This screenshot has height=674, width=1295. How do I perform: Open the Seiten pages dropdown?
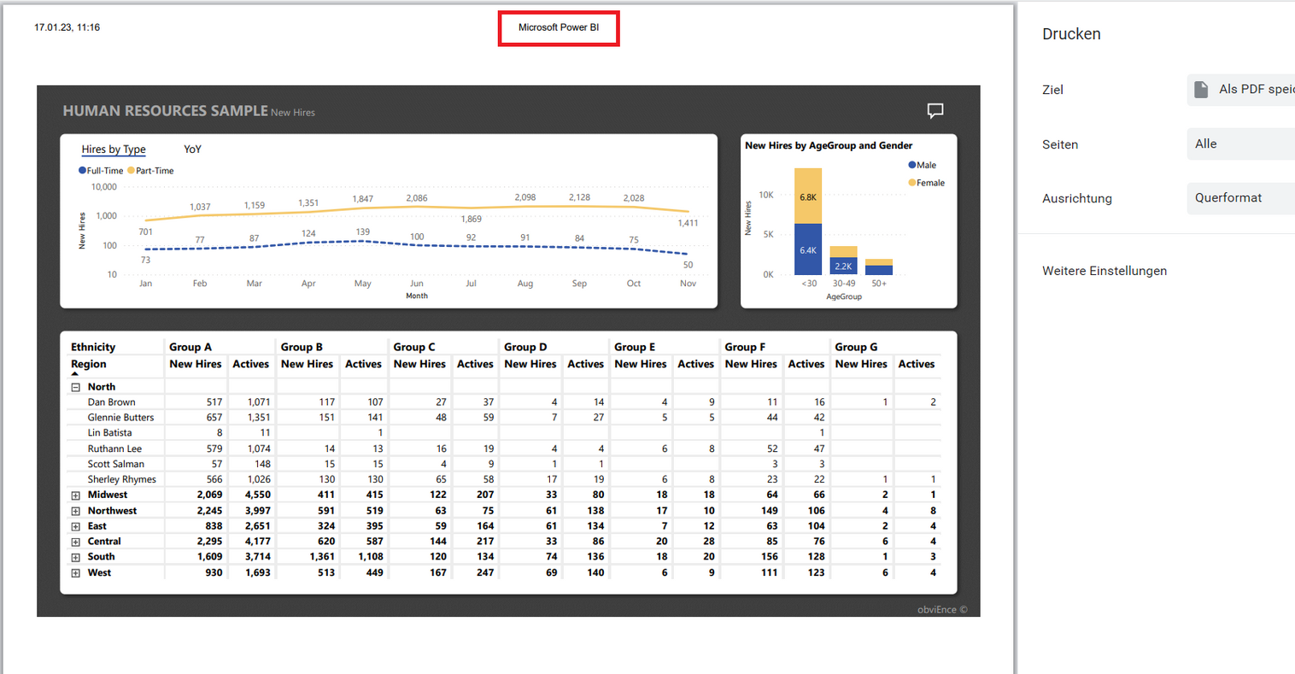[x=1241, y=144]
